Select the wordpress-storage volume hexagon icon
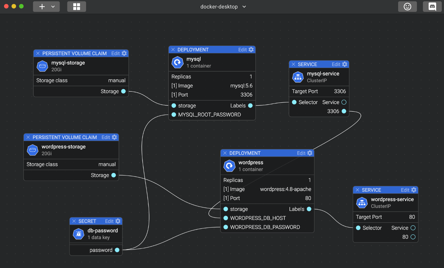 pyautogui.click(x=33, y=150)
